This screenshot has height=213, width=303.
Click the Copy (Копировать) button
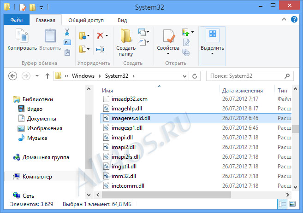pos(22,40)
